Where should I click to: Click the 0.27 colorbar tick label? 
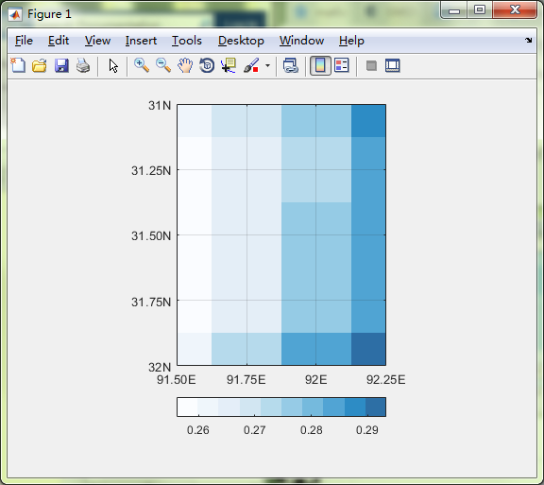click(x=255, y=430)
